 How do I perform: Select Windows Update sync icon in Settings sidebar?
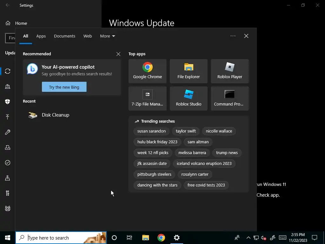[x=8, y=71]
